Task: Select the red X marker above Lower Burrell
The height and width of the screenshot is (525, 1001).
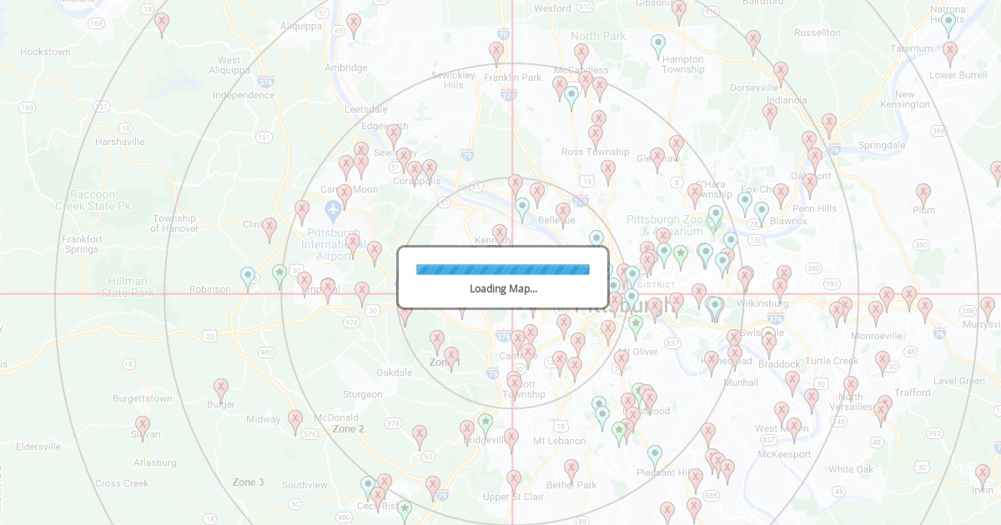Action: pos(950,52)
